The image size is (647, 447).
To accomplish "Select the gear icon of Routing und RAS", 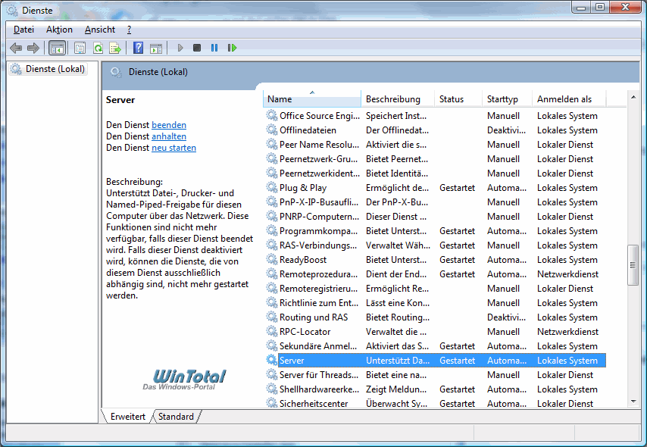I will point(271,317).
